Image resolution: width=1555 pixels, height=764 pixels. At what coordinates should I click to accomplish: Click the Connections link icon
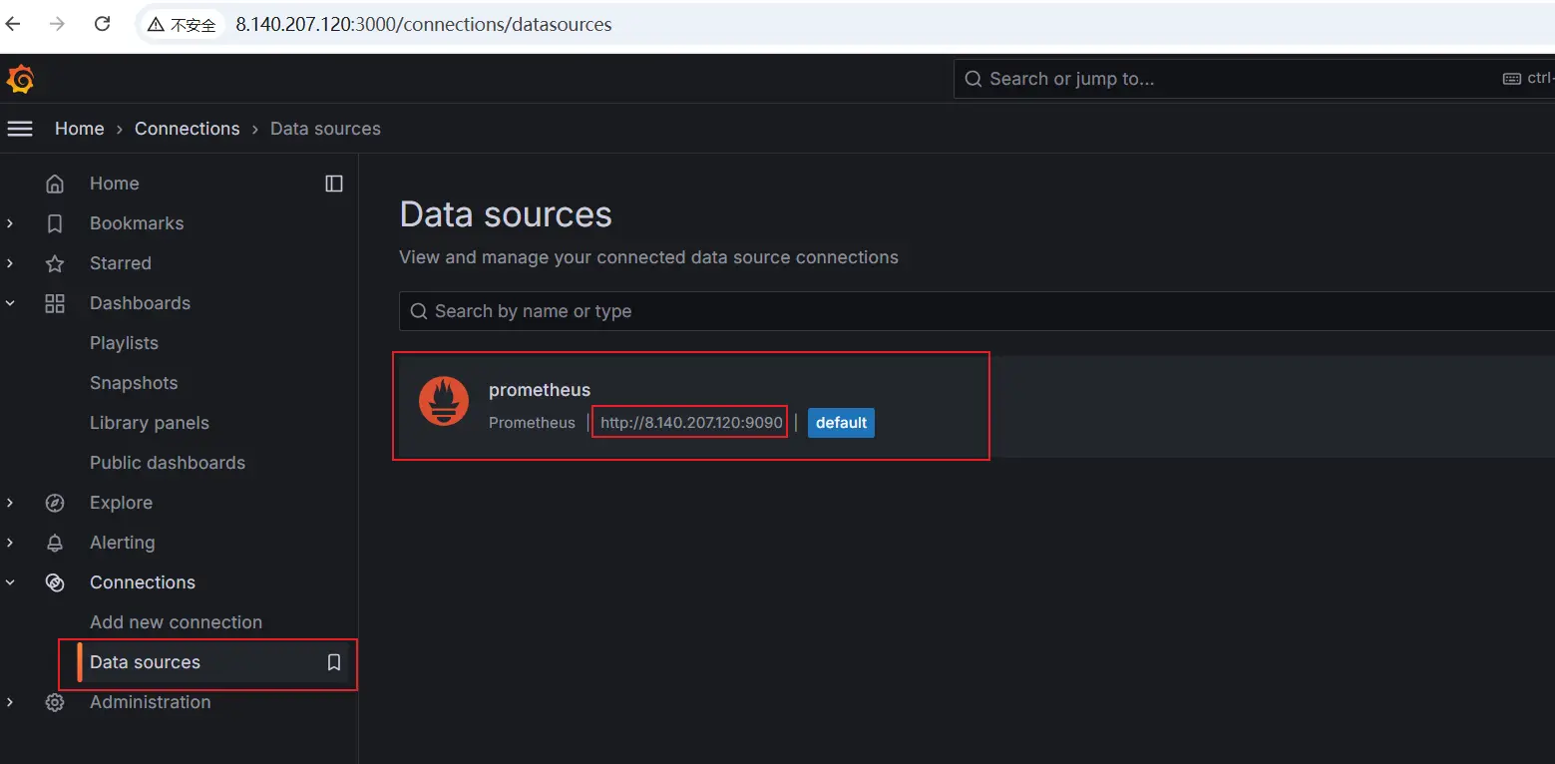55,582
